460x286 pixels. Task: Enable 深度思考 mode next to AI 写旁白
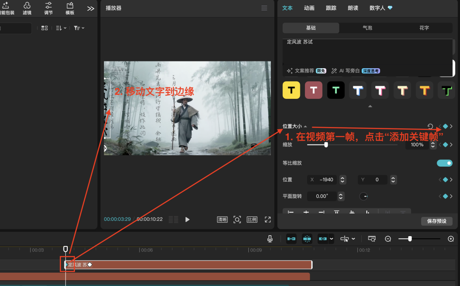pos(371,71)
